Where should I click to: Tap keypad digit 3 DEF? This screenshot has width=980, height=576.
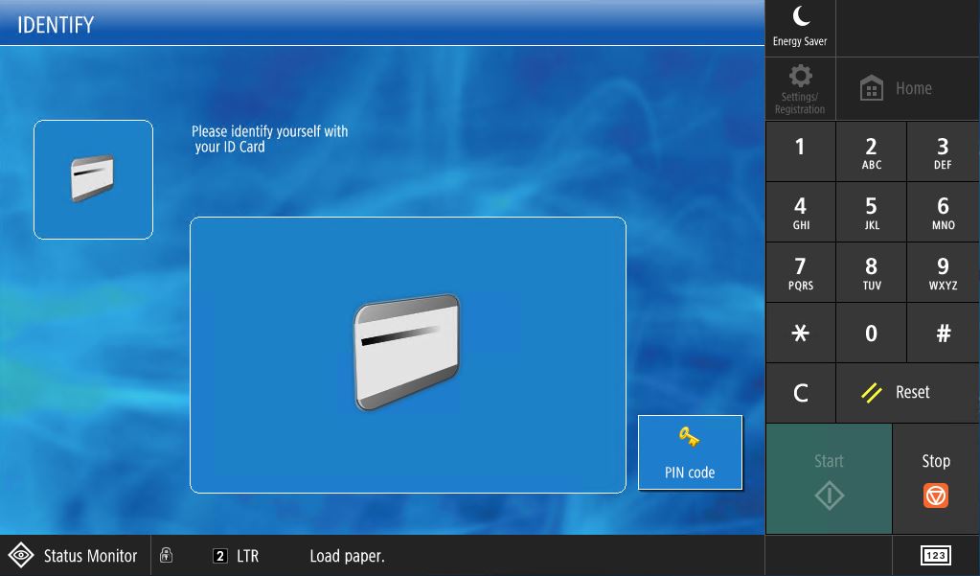pos(943,152)
